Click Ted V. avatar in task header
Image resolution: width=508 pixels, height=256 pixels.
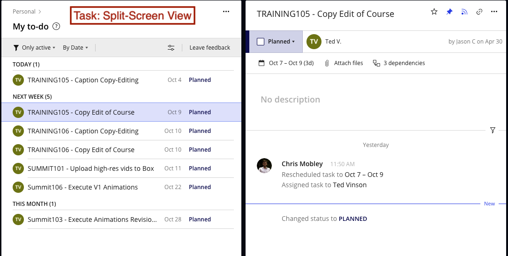click(314, 42)
